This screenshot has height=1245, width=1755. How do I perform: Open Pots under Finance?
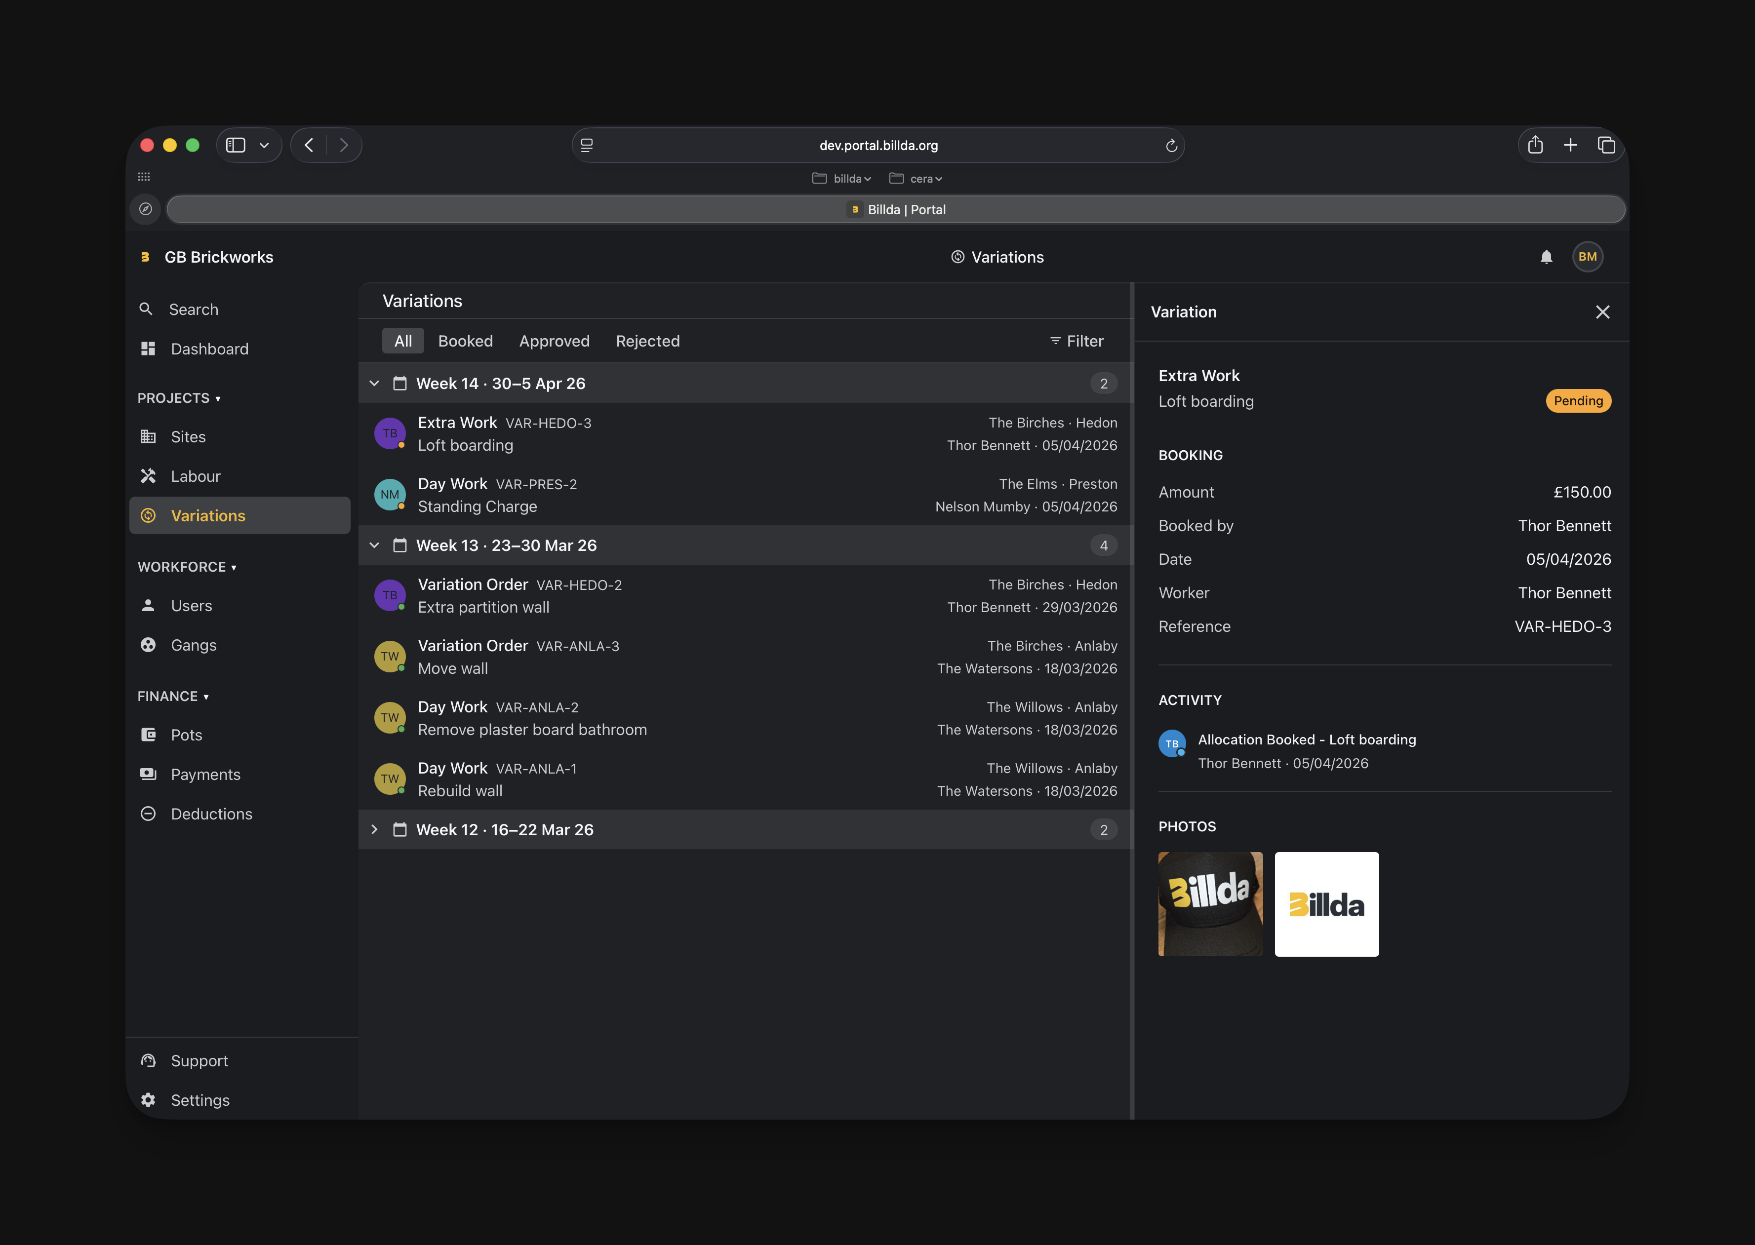tap(186, 735)
